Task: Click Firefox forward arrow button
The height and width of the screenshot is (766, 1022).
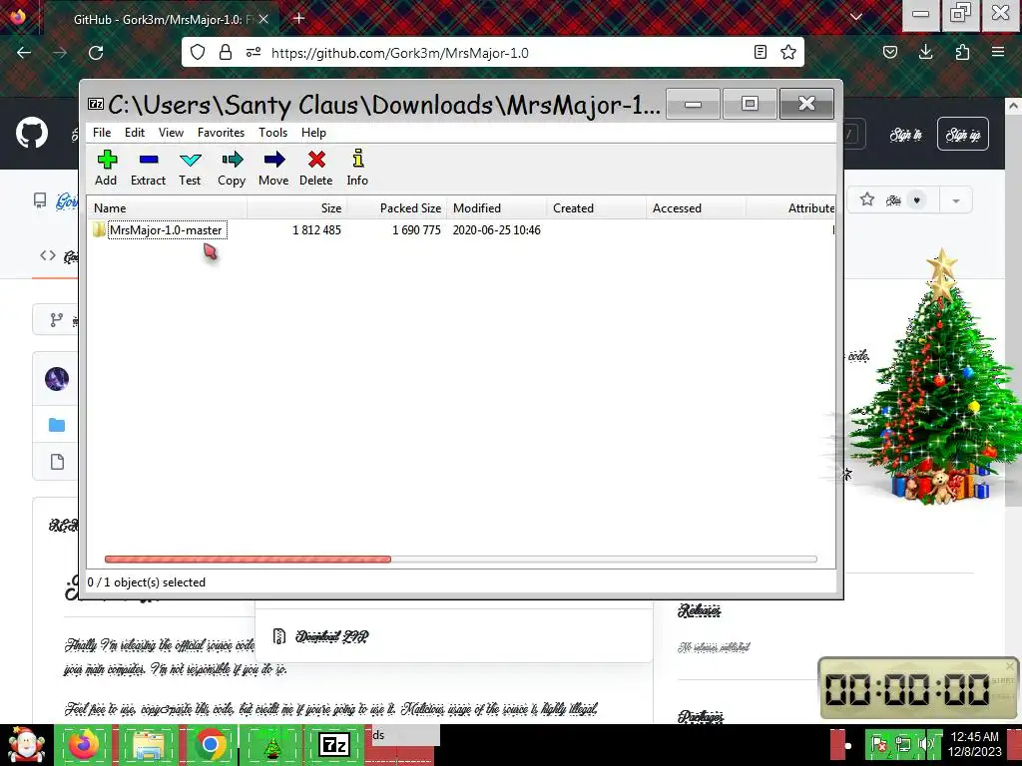Action: point(60,53)
